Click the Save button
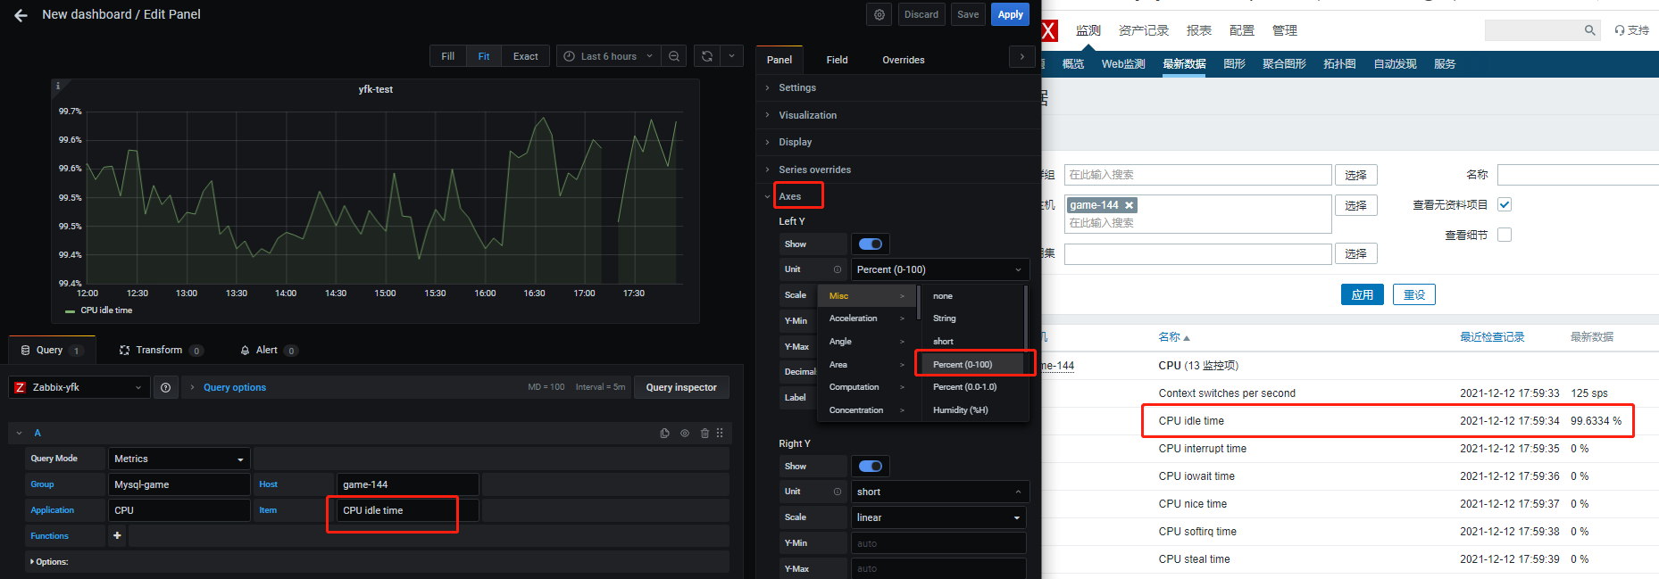This screenshot has height=579, width=1659. point(968,14)
